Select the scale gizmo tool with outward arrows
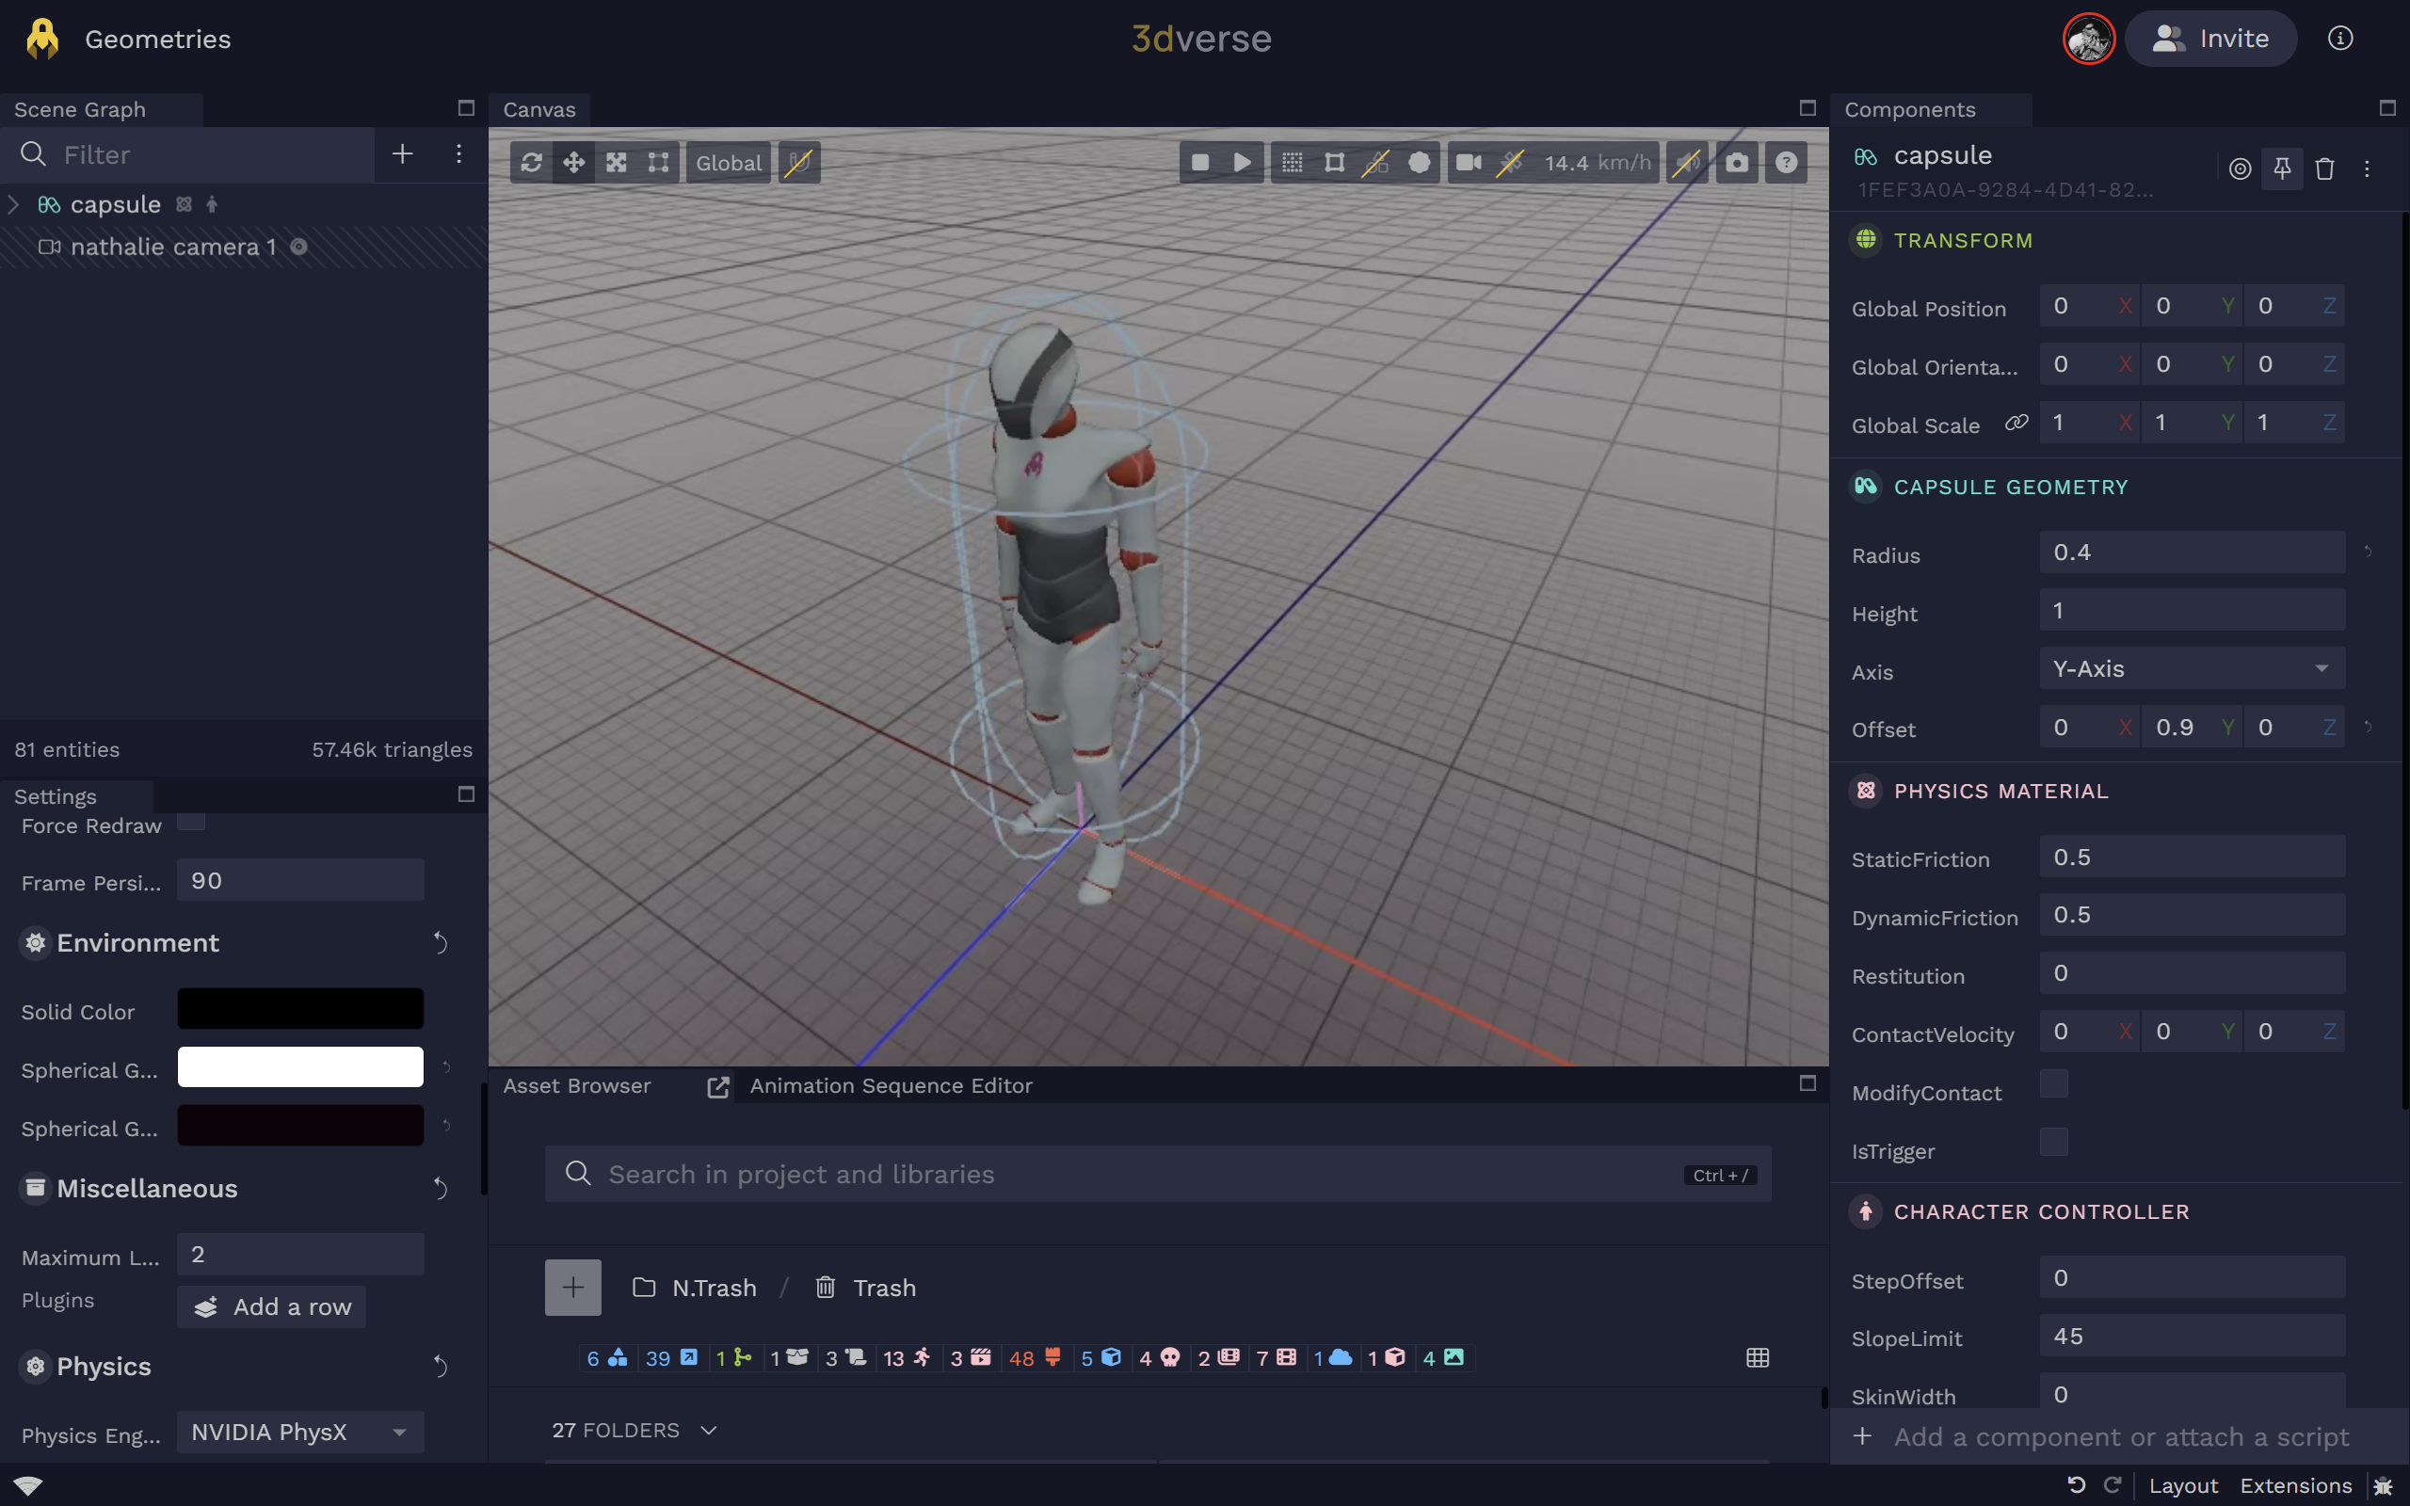The image size is (2410, 1506). pos(617,162)
